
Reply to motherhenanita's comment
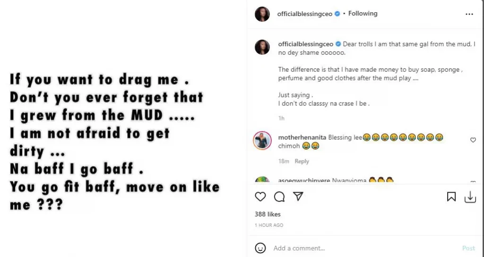tap(302, 161)
